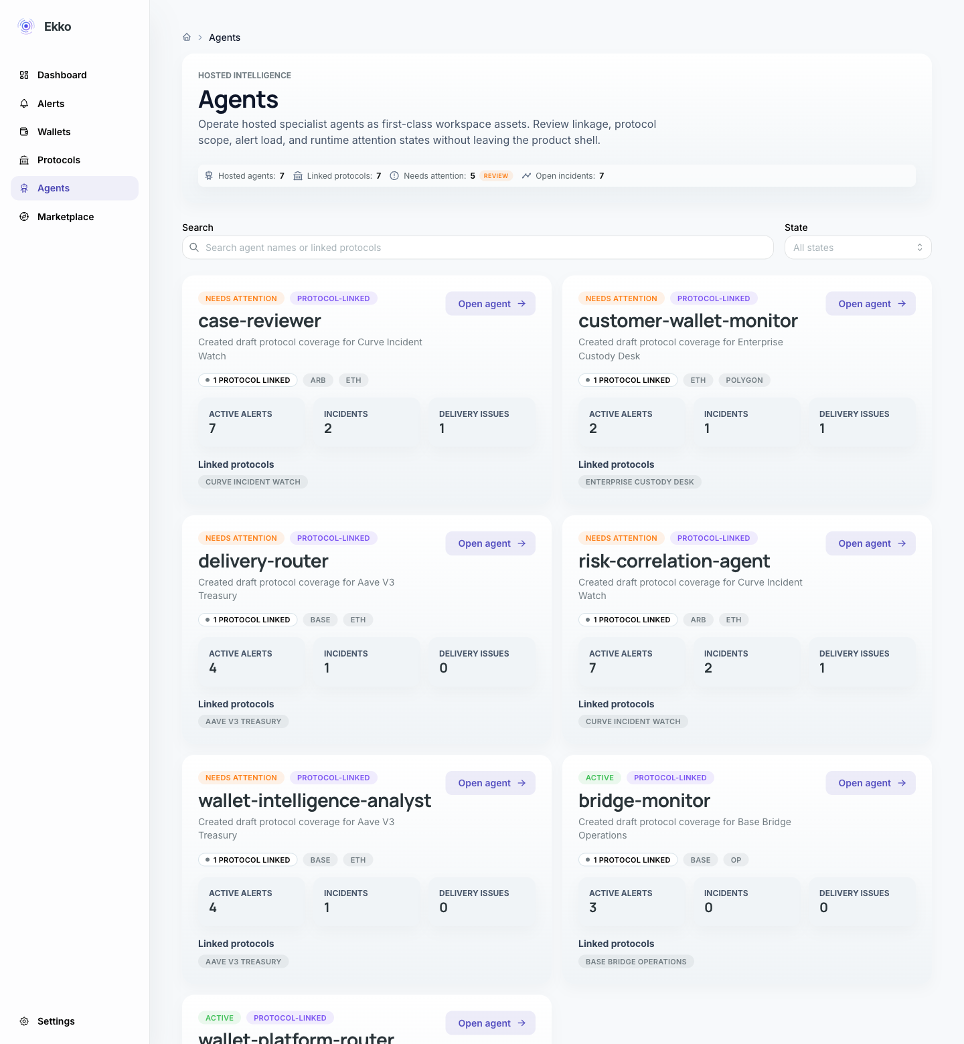Image resolution: width=964 pixels, height=1044 pixels.
Task: Click the case-reviewer title
Action: (x=260, y=321)
